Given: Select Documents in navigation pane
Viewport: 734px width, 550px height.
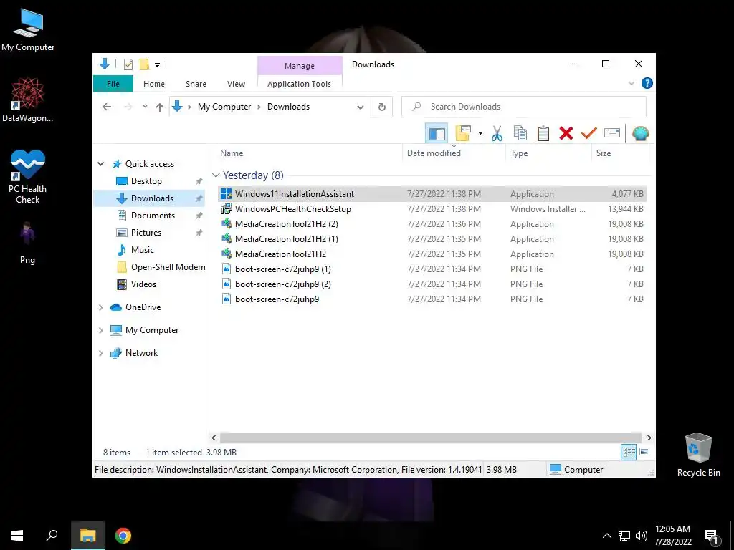Looking at the screenshot, I should pos(153,216).
